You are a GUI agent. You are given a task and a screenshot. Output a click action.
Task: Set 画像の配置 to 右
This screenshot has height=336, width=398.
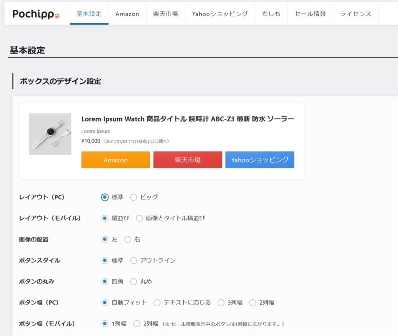(127, 239)
